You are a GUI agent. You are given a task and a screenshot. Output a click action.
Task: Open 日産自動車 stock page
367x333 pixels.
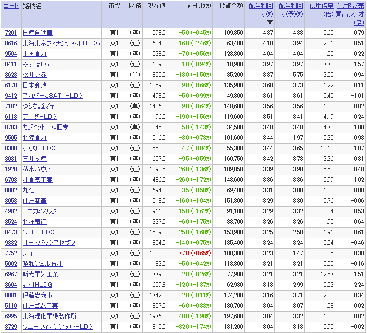37,33
